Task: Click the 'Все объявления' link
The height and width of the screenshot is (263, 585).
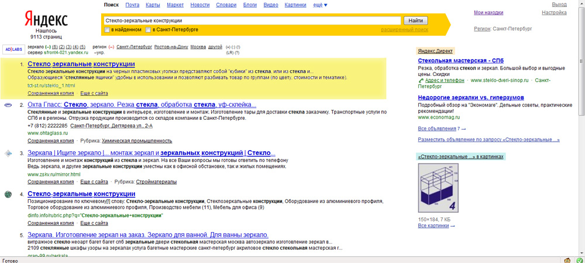Action: pyautogui.click(x=437, y=129)
